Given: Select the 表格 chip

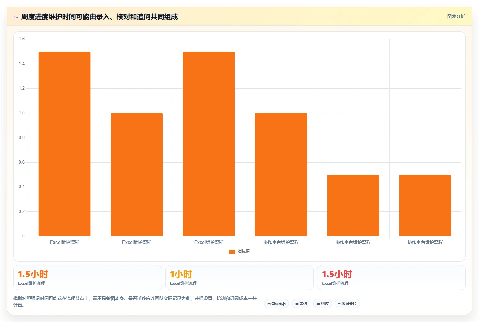Looking at the screenshot, I should pos(301,304).
